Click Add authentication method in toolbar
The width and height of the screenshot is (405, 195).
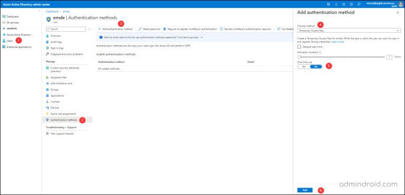click(115, 29)
